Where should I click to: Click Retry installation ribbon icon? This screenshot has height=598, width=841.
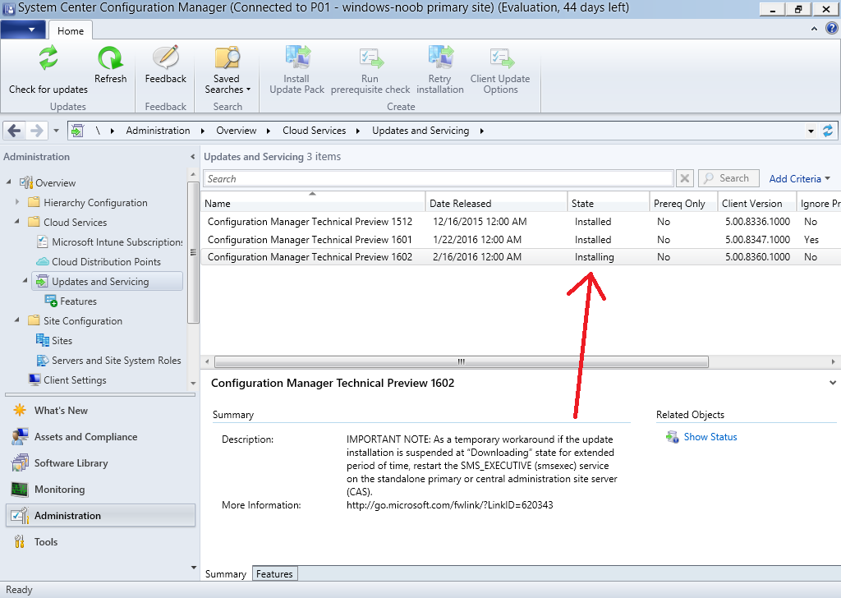pos(440,57)
